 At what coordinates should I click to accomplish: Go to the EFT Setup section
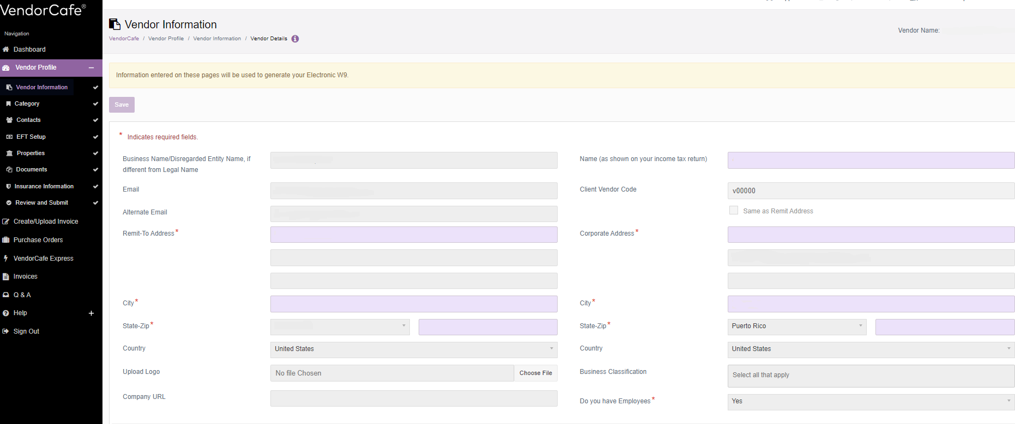click(x=31, y=137)
